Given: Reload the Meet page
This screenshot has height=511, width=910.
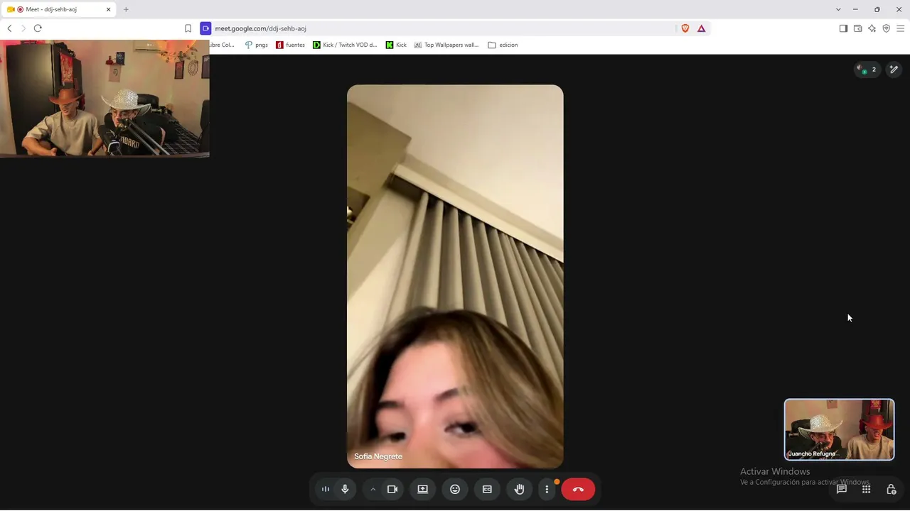Looking at the screenshot, I should click(x=38, y=28).
